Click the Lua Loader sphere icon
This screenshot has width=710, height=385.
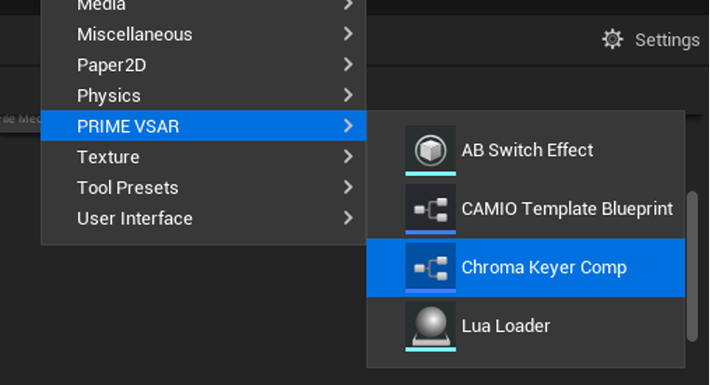click(430, 325)
